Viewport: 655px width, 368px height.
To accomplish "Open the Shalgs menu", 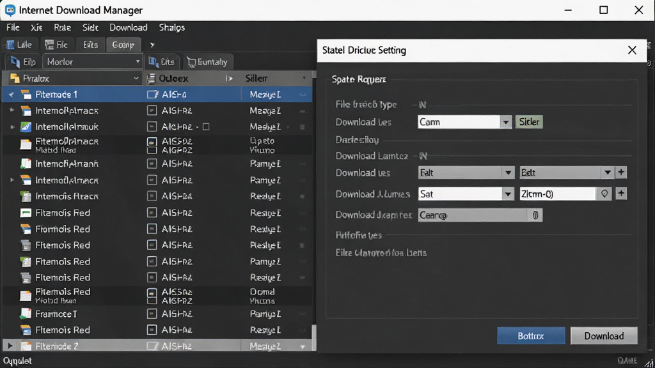I will (171, 27).
